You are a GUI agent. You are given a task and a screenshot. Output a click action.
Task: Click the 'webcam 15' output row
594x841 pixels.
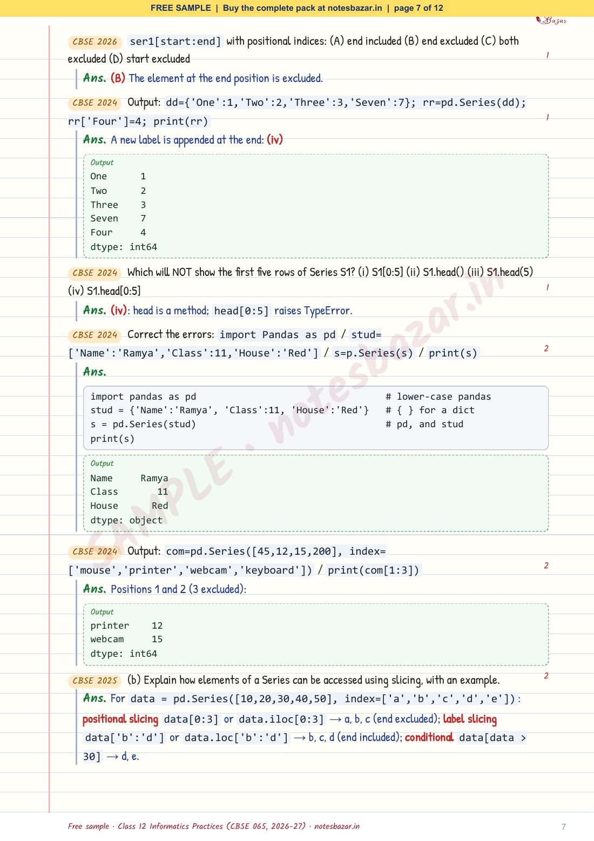pyautogui.click(x=126, y=640)
